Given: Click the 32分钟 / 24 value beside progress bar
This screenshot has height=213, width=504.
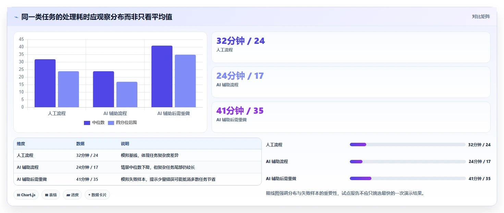Looking at the screenshot, I should 479,145.
